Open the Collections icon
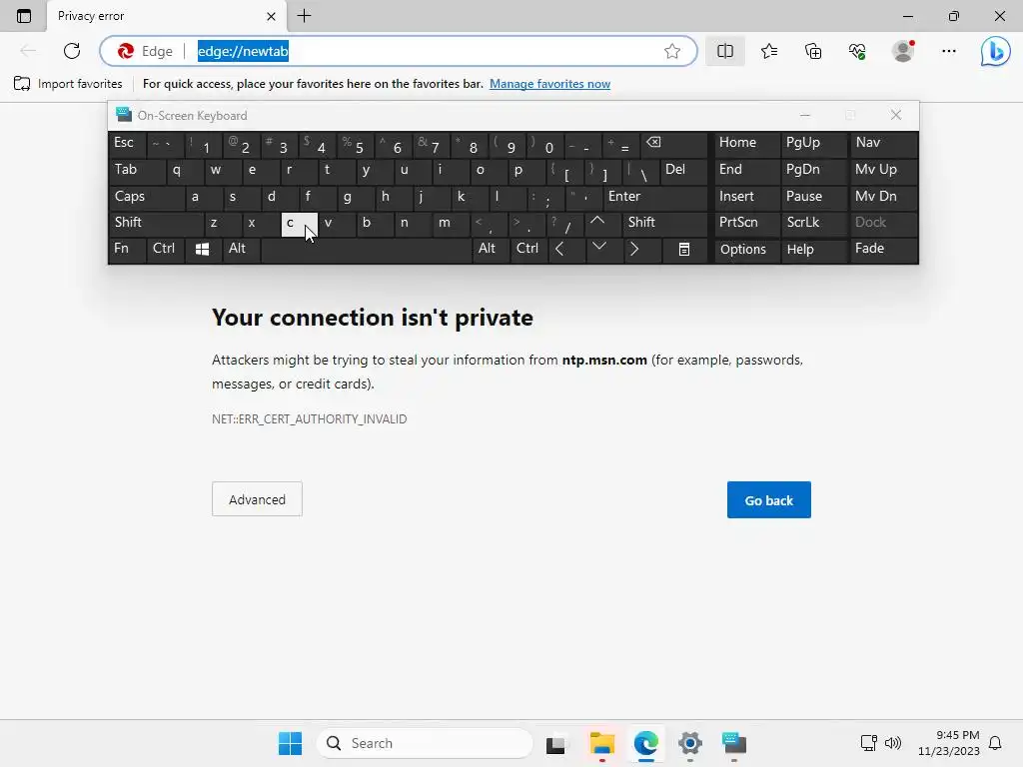 [813, 51]
